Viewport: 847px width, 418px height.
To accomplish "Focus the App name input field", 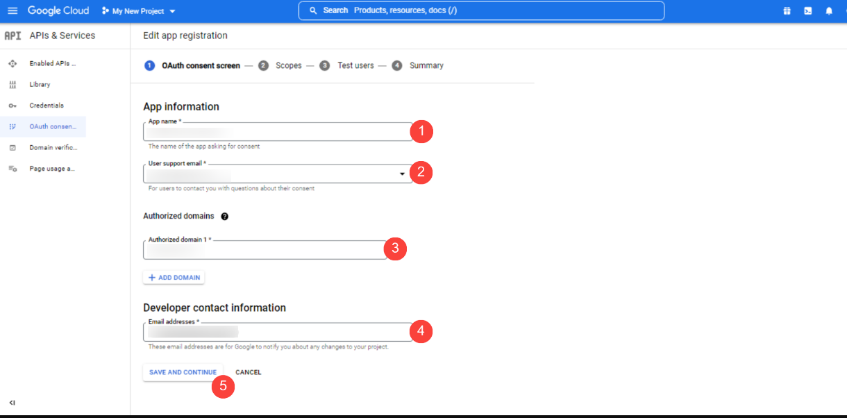I will point(278,132).
